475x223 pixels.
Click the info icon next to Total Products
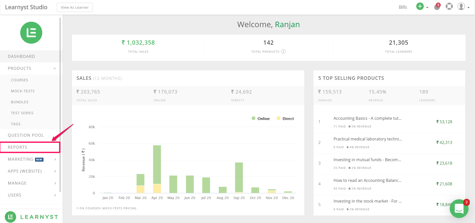pyautogui.click(x=283, y=52)
